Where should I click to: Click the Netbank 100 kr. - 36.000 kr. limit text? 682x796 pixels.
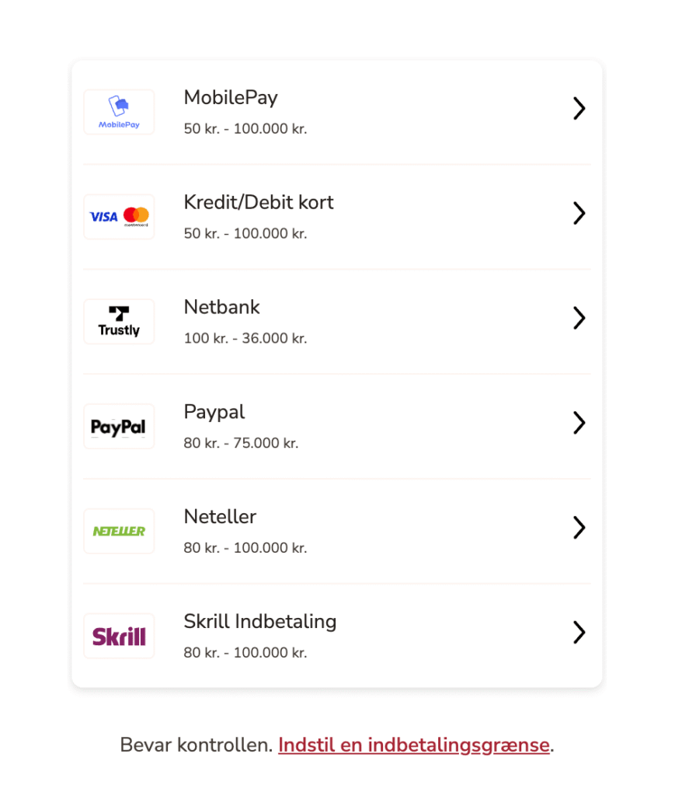(245, 338)
